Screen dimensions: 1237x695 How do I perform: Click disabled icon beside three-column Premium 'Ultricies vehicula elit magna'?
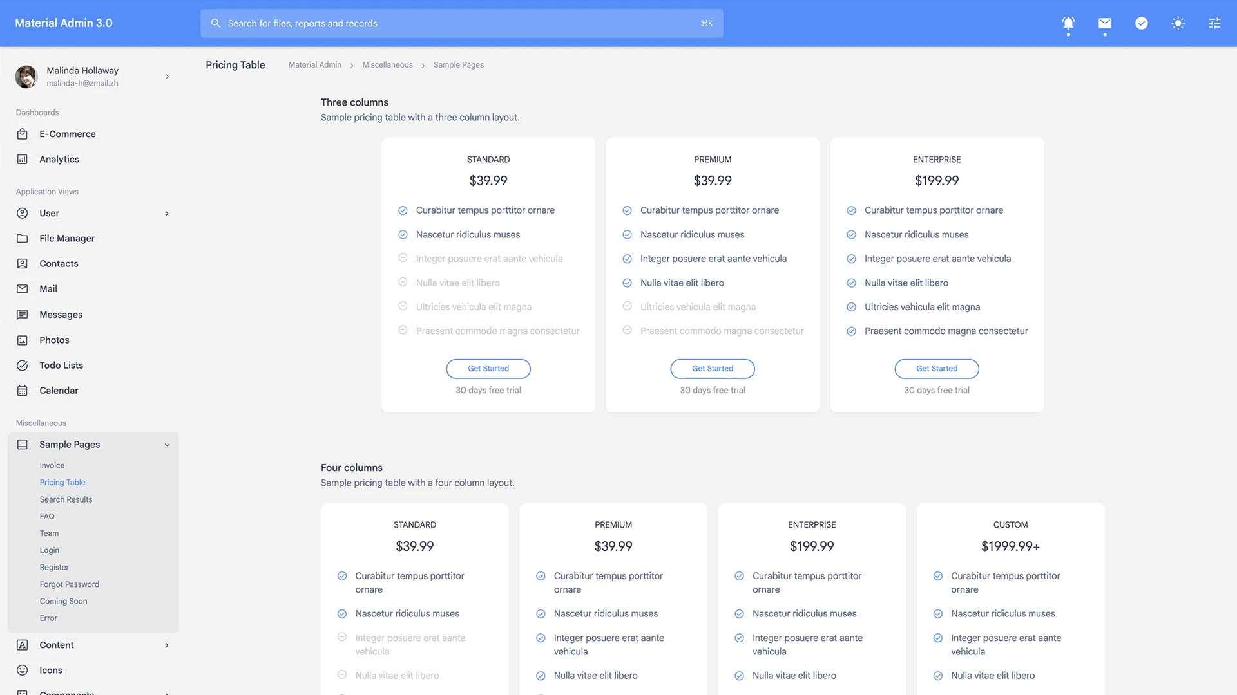[627, 306]
